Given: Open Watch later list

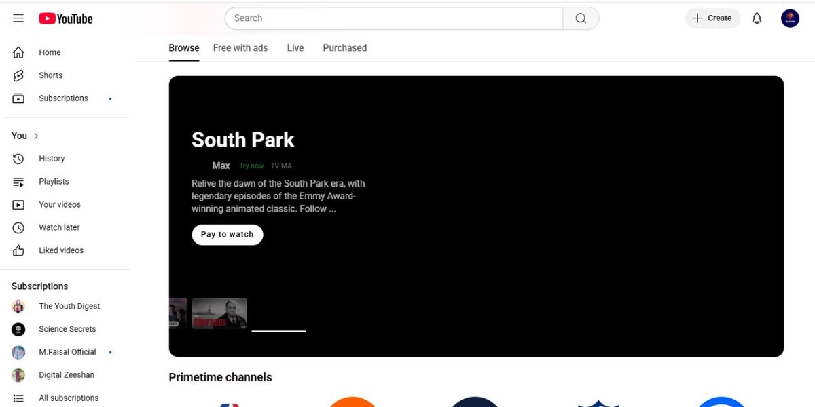Looking at the screenshot, I should coord(59,227).
